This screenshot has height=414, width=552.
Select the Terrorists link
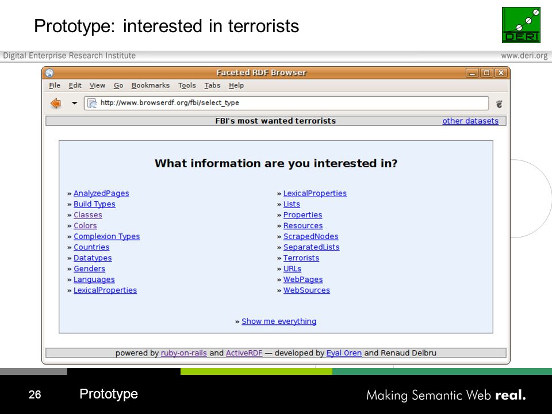click(301, 258)
